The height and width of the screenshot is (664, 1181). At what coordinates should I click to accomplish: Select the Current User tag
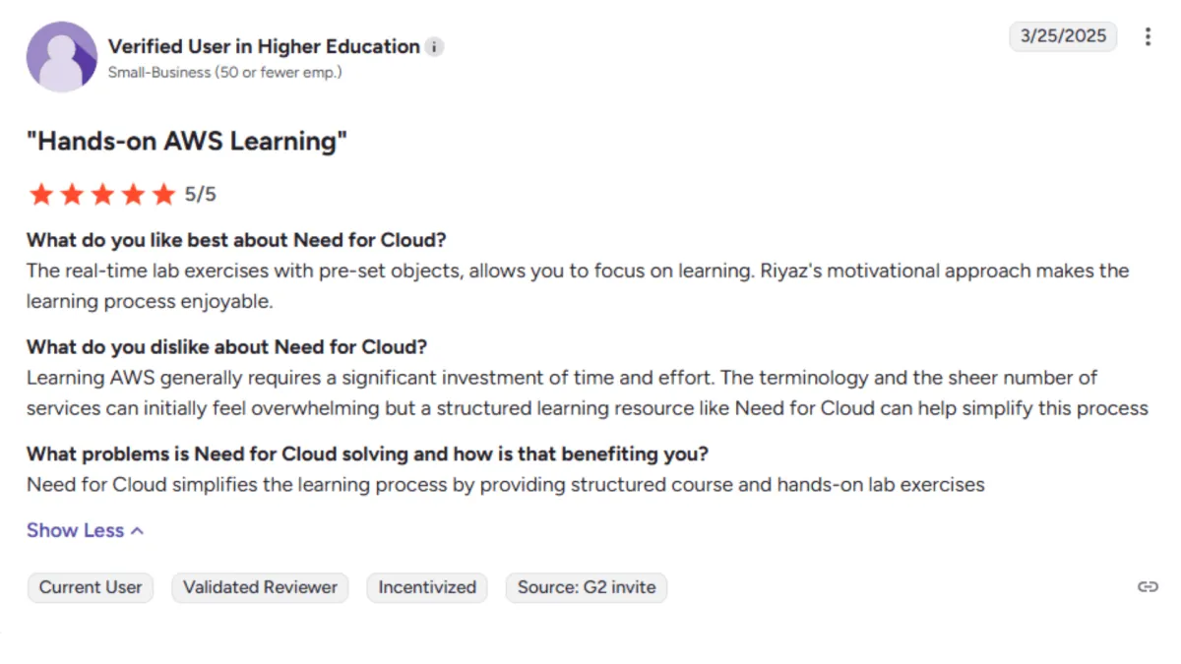click(x=91, y=587)
